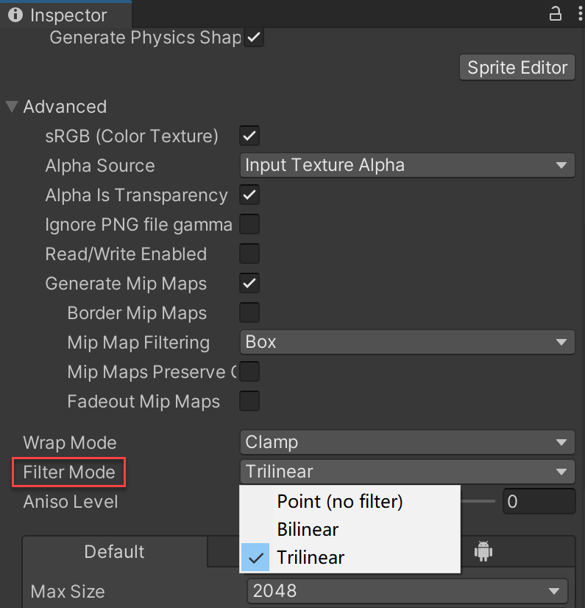The image size is (585, 608).
Task: Select Point (no filter) option
Action: click(339, 501)
